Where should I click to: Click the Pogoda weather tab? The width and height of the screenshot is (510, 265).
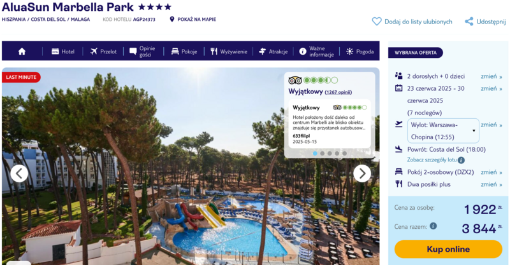pyautogui.click(x=360, y=51)
